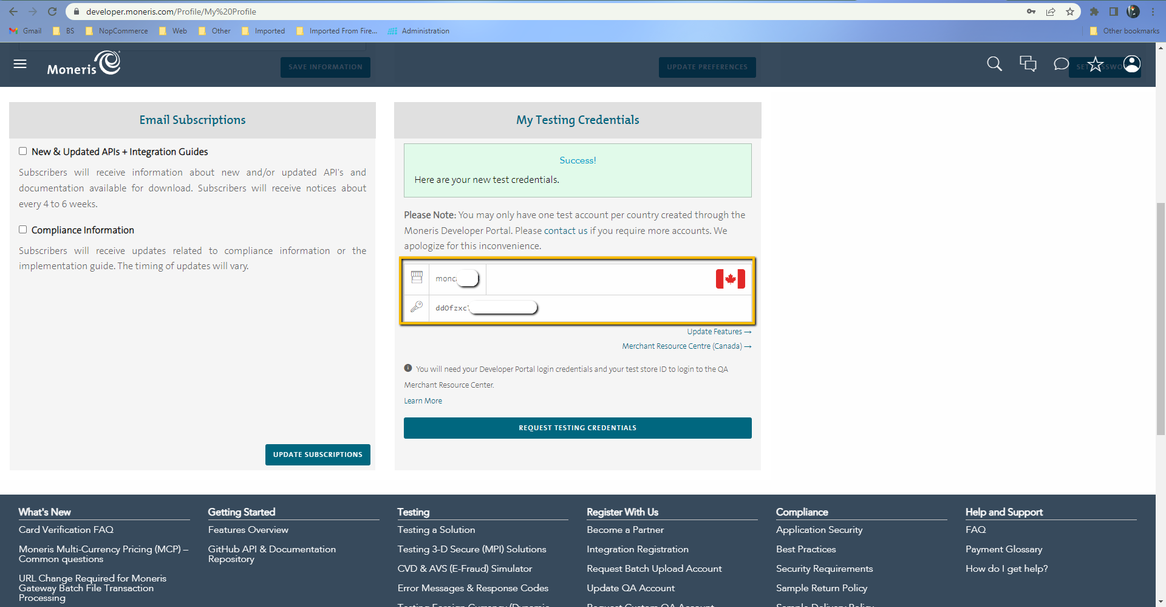Open Integration Registration footer link
The width and height of the screenshot is (1166, 607).
click(638, 549)
